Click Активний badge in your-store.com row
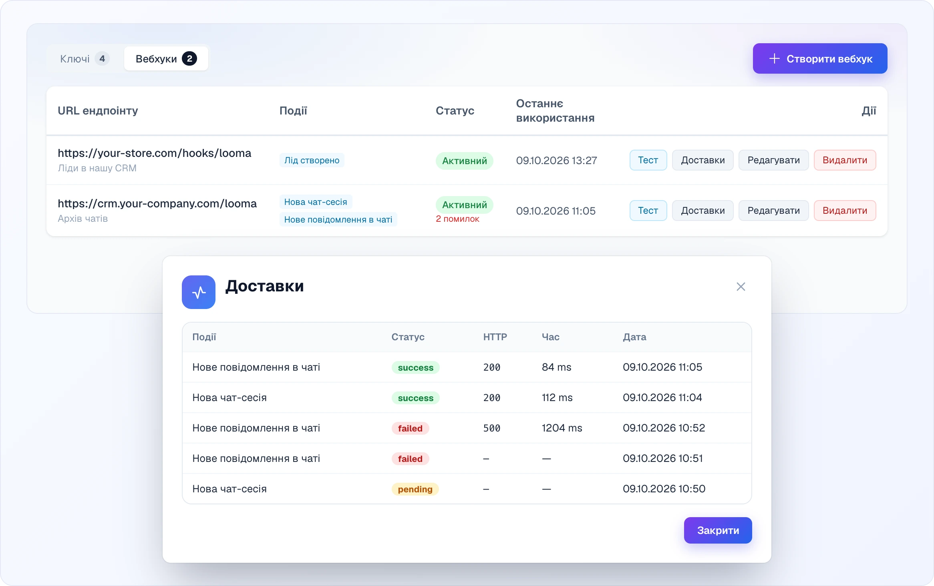This screenshot has height=586, width=934. tap(464, 161)
